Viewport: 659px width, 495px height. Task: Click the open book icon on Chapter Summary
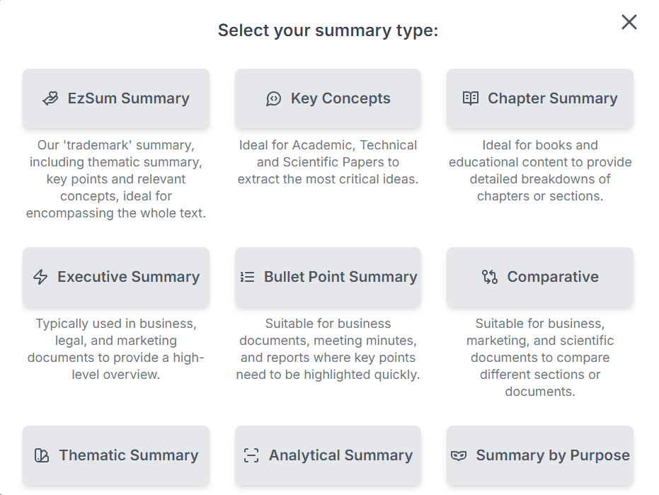[x=471, y=98]
